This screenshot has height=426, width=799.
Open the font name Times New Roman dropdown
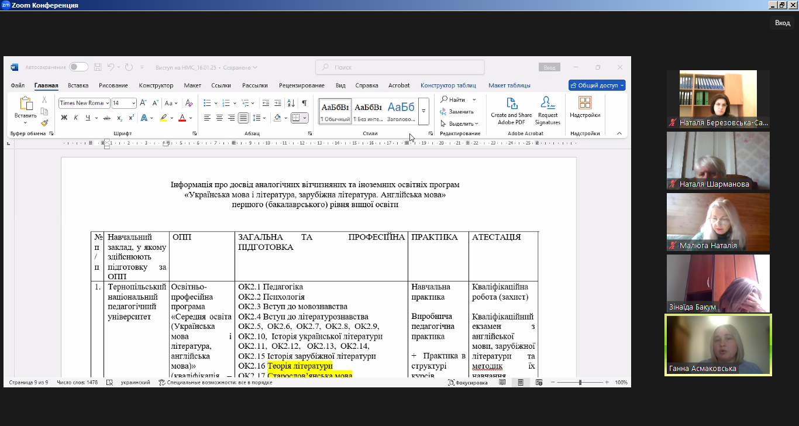108,103
